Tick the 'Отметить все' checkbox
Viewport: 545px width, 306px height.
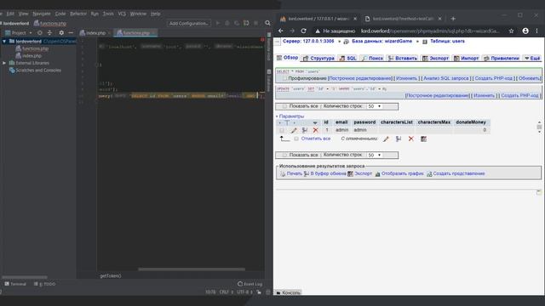296,139
